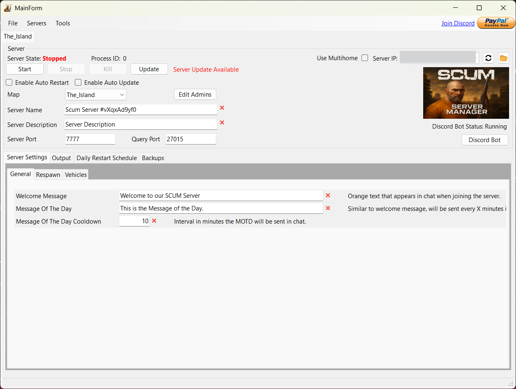The image size is (516, 389).
Task: Click the MainForm app icon in title bar
Action: [7, 8]
